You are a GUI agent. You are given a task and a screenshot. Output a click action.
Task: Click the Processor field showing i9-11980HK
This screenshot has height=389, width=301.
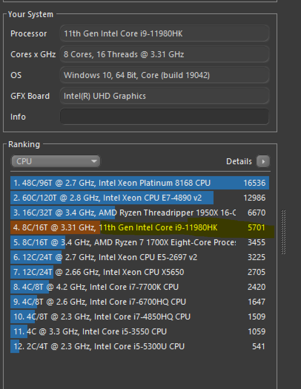164,33
